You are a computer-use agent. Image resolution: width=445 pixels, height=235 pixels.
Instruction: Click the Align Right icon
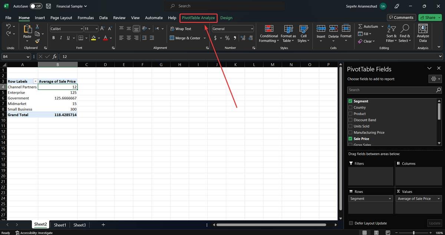(136, 38)
